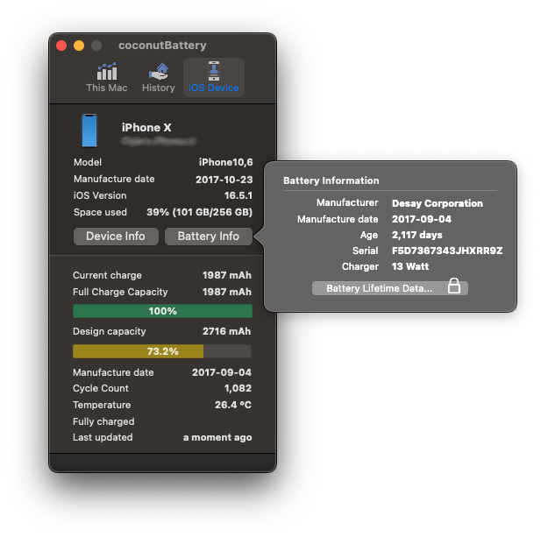The image size is (548, 537).
Task: Select the model value iPhone10,6
Action: [225, 162]
